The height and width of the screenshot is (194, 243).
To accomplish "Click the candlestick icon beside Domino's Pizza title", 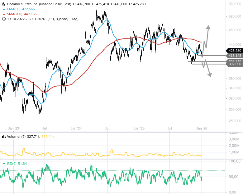I will (4, 5).
